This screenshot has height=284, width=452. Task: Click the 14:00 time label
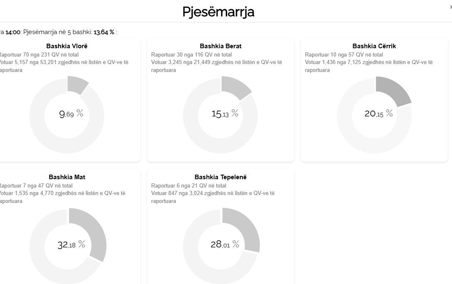click(x=13, y=32)
